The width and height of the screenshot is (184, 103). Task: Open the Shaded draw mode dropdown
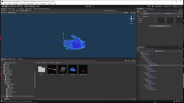(x=6, y=11)
